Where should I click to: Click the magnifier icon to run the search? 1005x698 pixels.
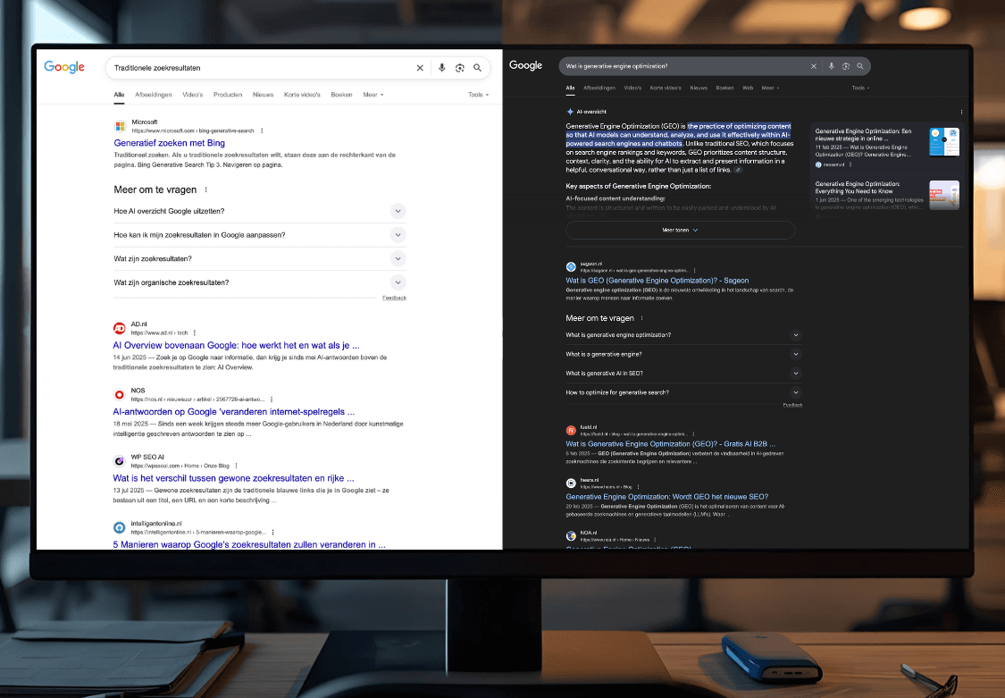tap(478, 67)
